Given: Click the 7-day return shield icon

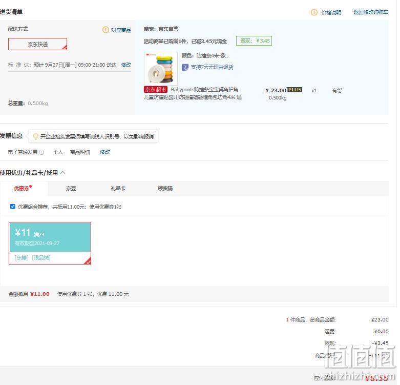Looking at the screenshot, I should click(x=185, y=67).
